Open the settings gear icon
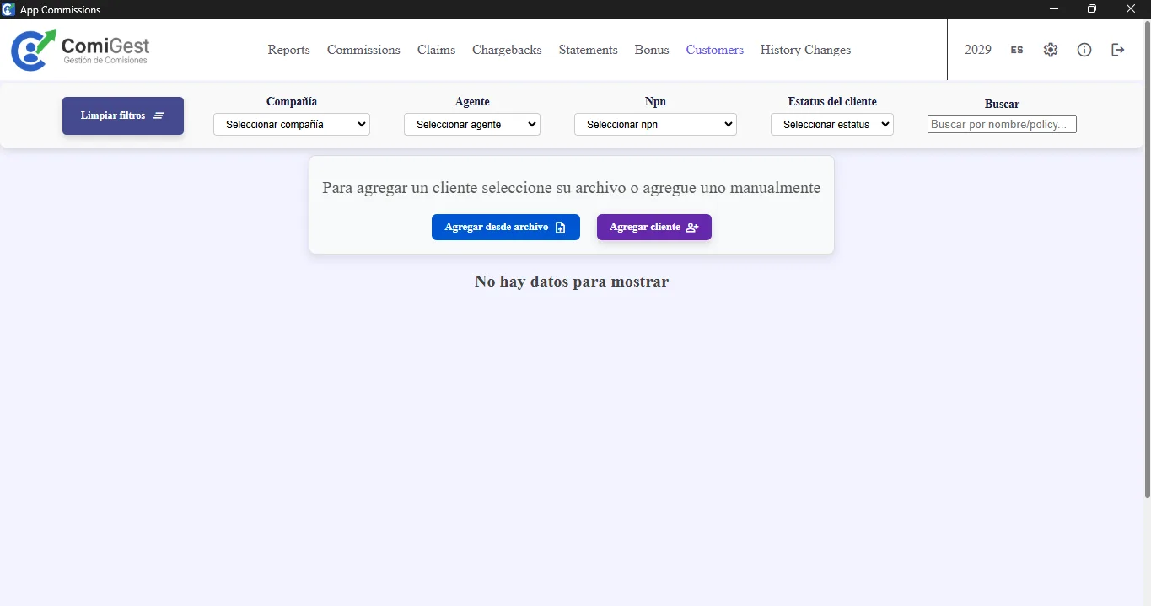 pyautogui.click(x=1050, y=50)
